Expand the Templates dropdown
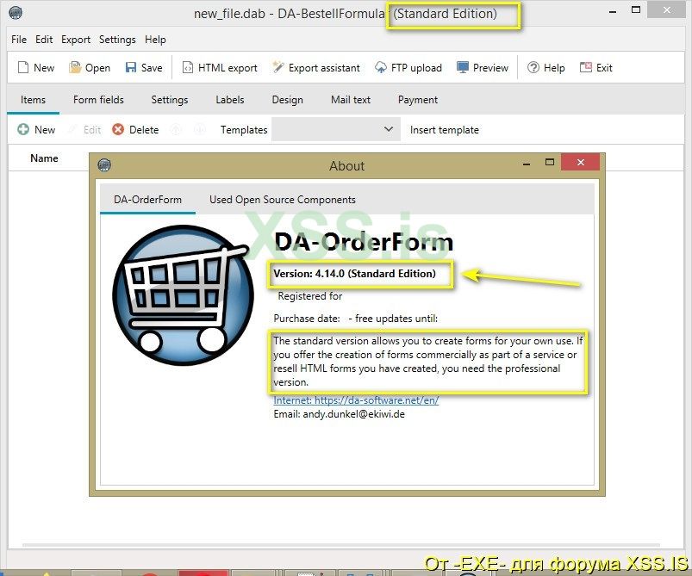Screen dimensions: 692x576 click(336, 129)
